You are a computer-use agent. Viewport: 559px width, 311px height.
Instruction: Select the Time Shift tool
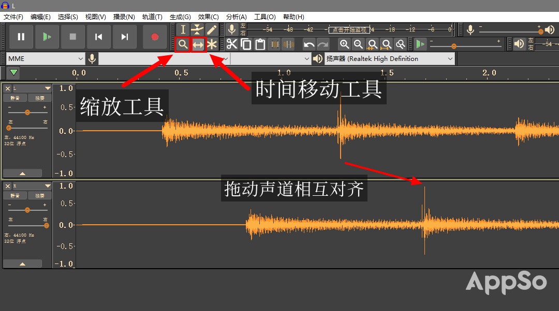pos(197,44)
